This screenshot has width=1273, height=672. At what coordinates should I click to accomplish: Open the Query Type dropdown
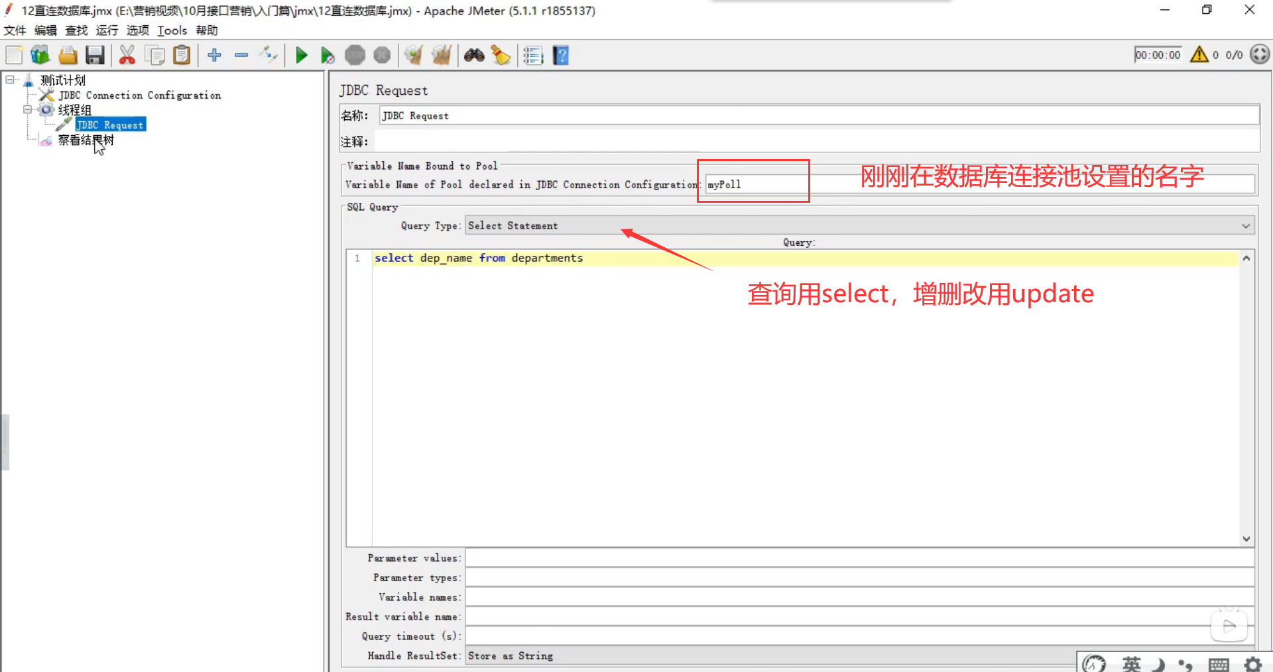pos(859,225)
